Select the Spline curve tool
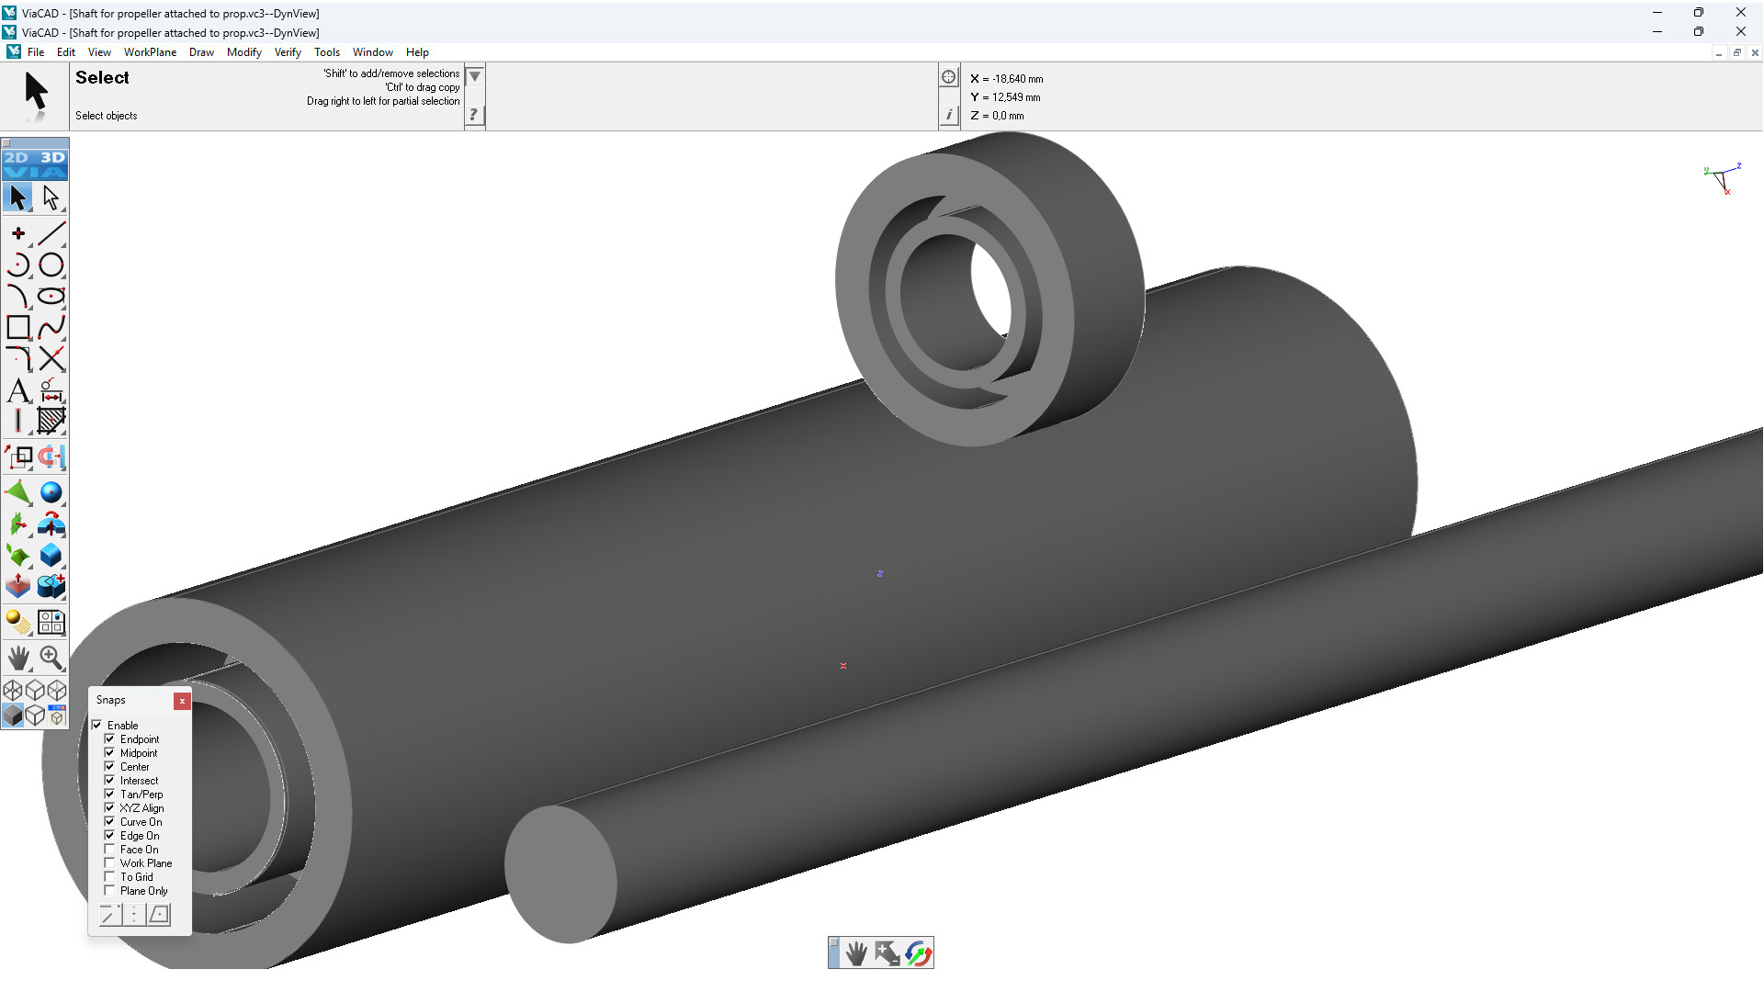Screen dimensions: 1764x992 (51, 328)
